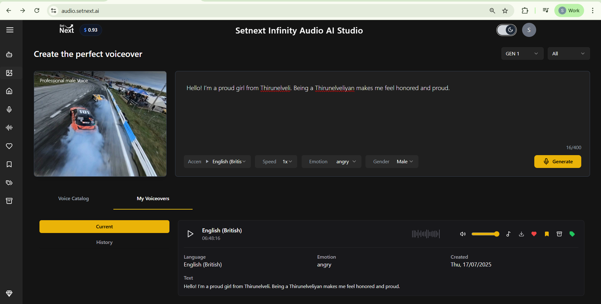Archive the voiceover using box icon

pyautogui.click(x=559, y=234)
